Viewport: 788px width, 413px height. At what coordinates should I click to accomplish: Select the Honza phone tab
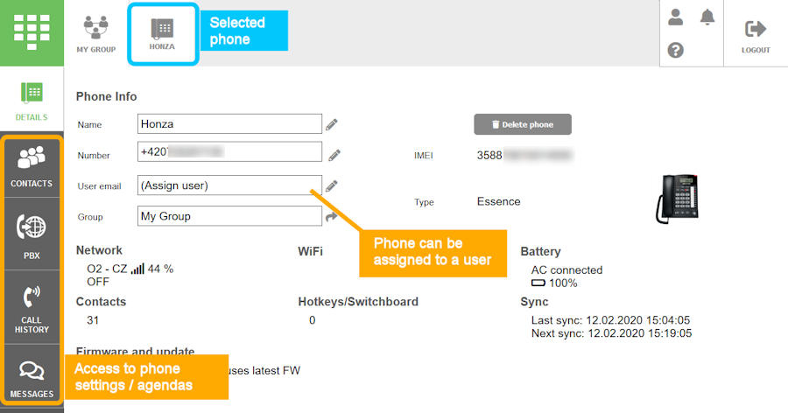(162, 33)
